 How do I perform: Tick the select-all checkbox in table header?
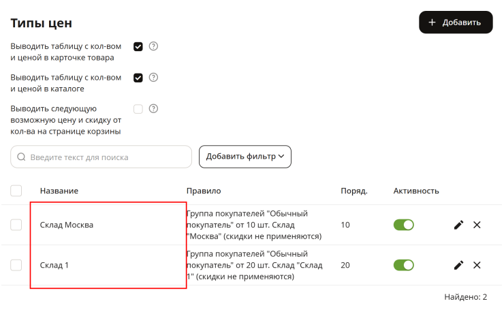pyautogui.click(x=16, y=191)
